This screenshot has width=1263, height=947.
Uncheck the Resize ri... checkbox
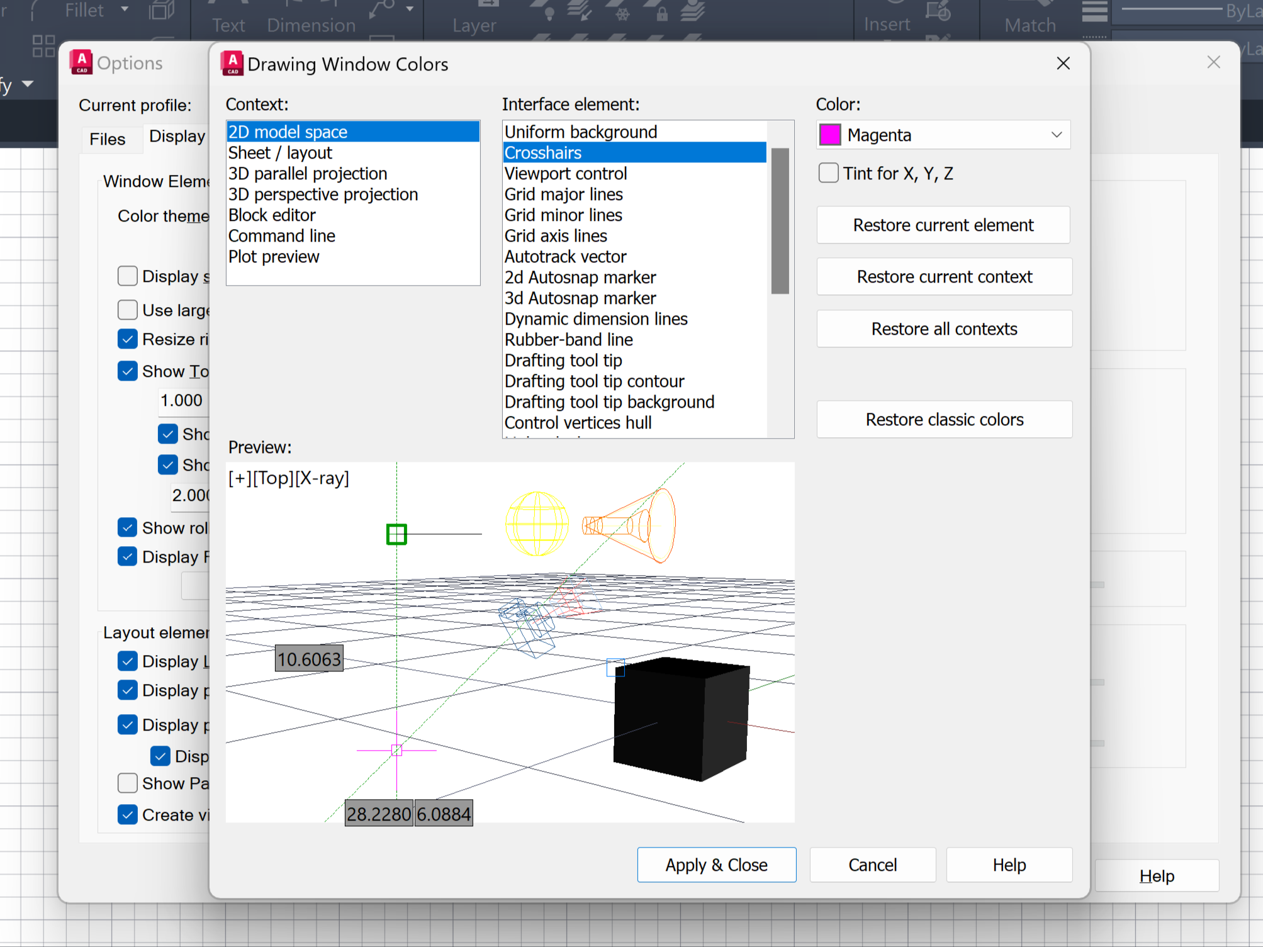(128, 339)
